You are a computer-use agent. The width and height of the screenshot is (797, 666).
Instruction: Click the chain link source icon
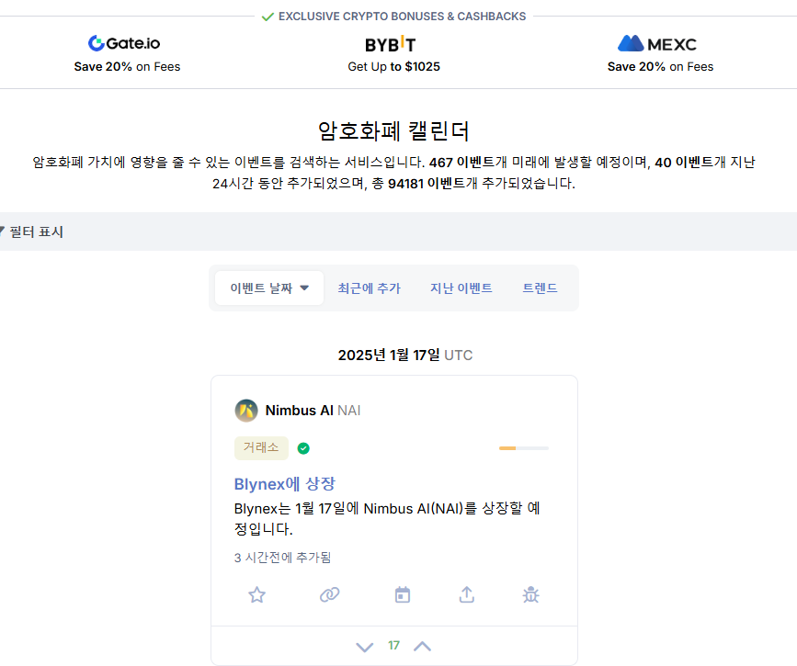point(329,594)
